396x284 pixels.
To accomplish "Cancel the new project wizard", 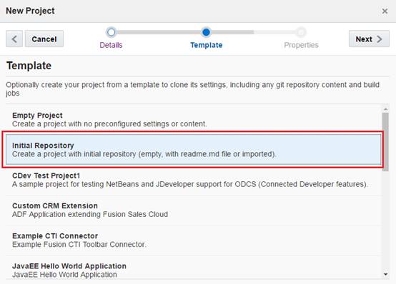I will tap(44, 39).
